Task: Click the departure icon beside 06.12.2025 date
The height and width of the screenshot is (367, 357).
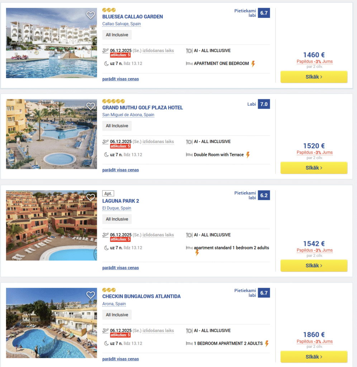Action: (x=105, y=51)
